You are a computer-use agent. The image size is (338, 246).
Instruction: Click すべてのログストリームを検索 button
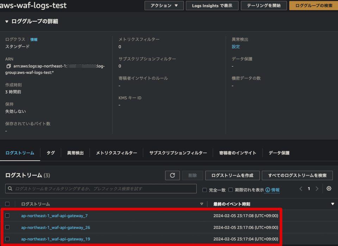pyautogui.click(x=297, y=175)
